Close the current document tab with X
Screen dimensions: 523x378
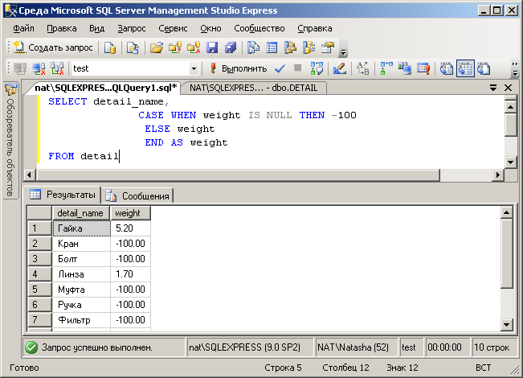coord(508,88)
